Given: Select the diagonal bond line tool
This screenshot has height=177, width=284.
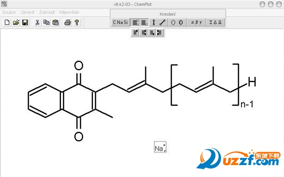Looking at the screenshot, I should click(x=162, y=22).
